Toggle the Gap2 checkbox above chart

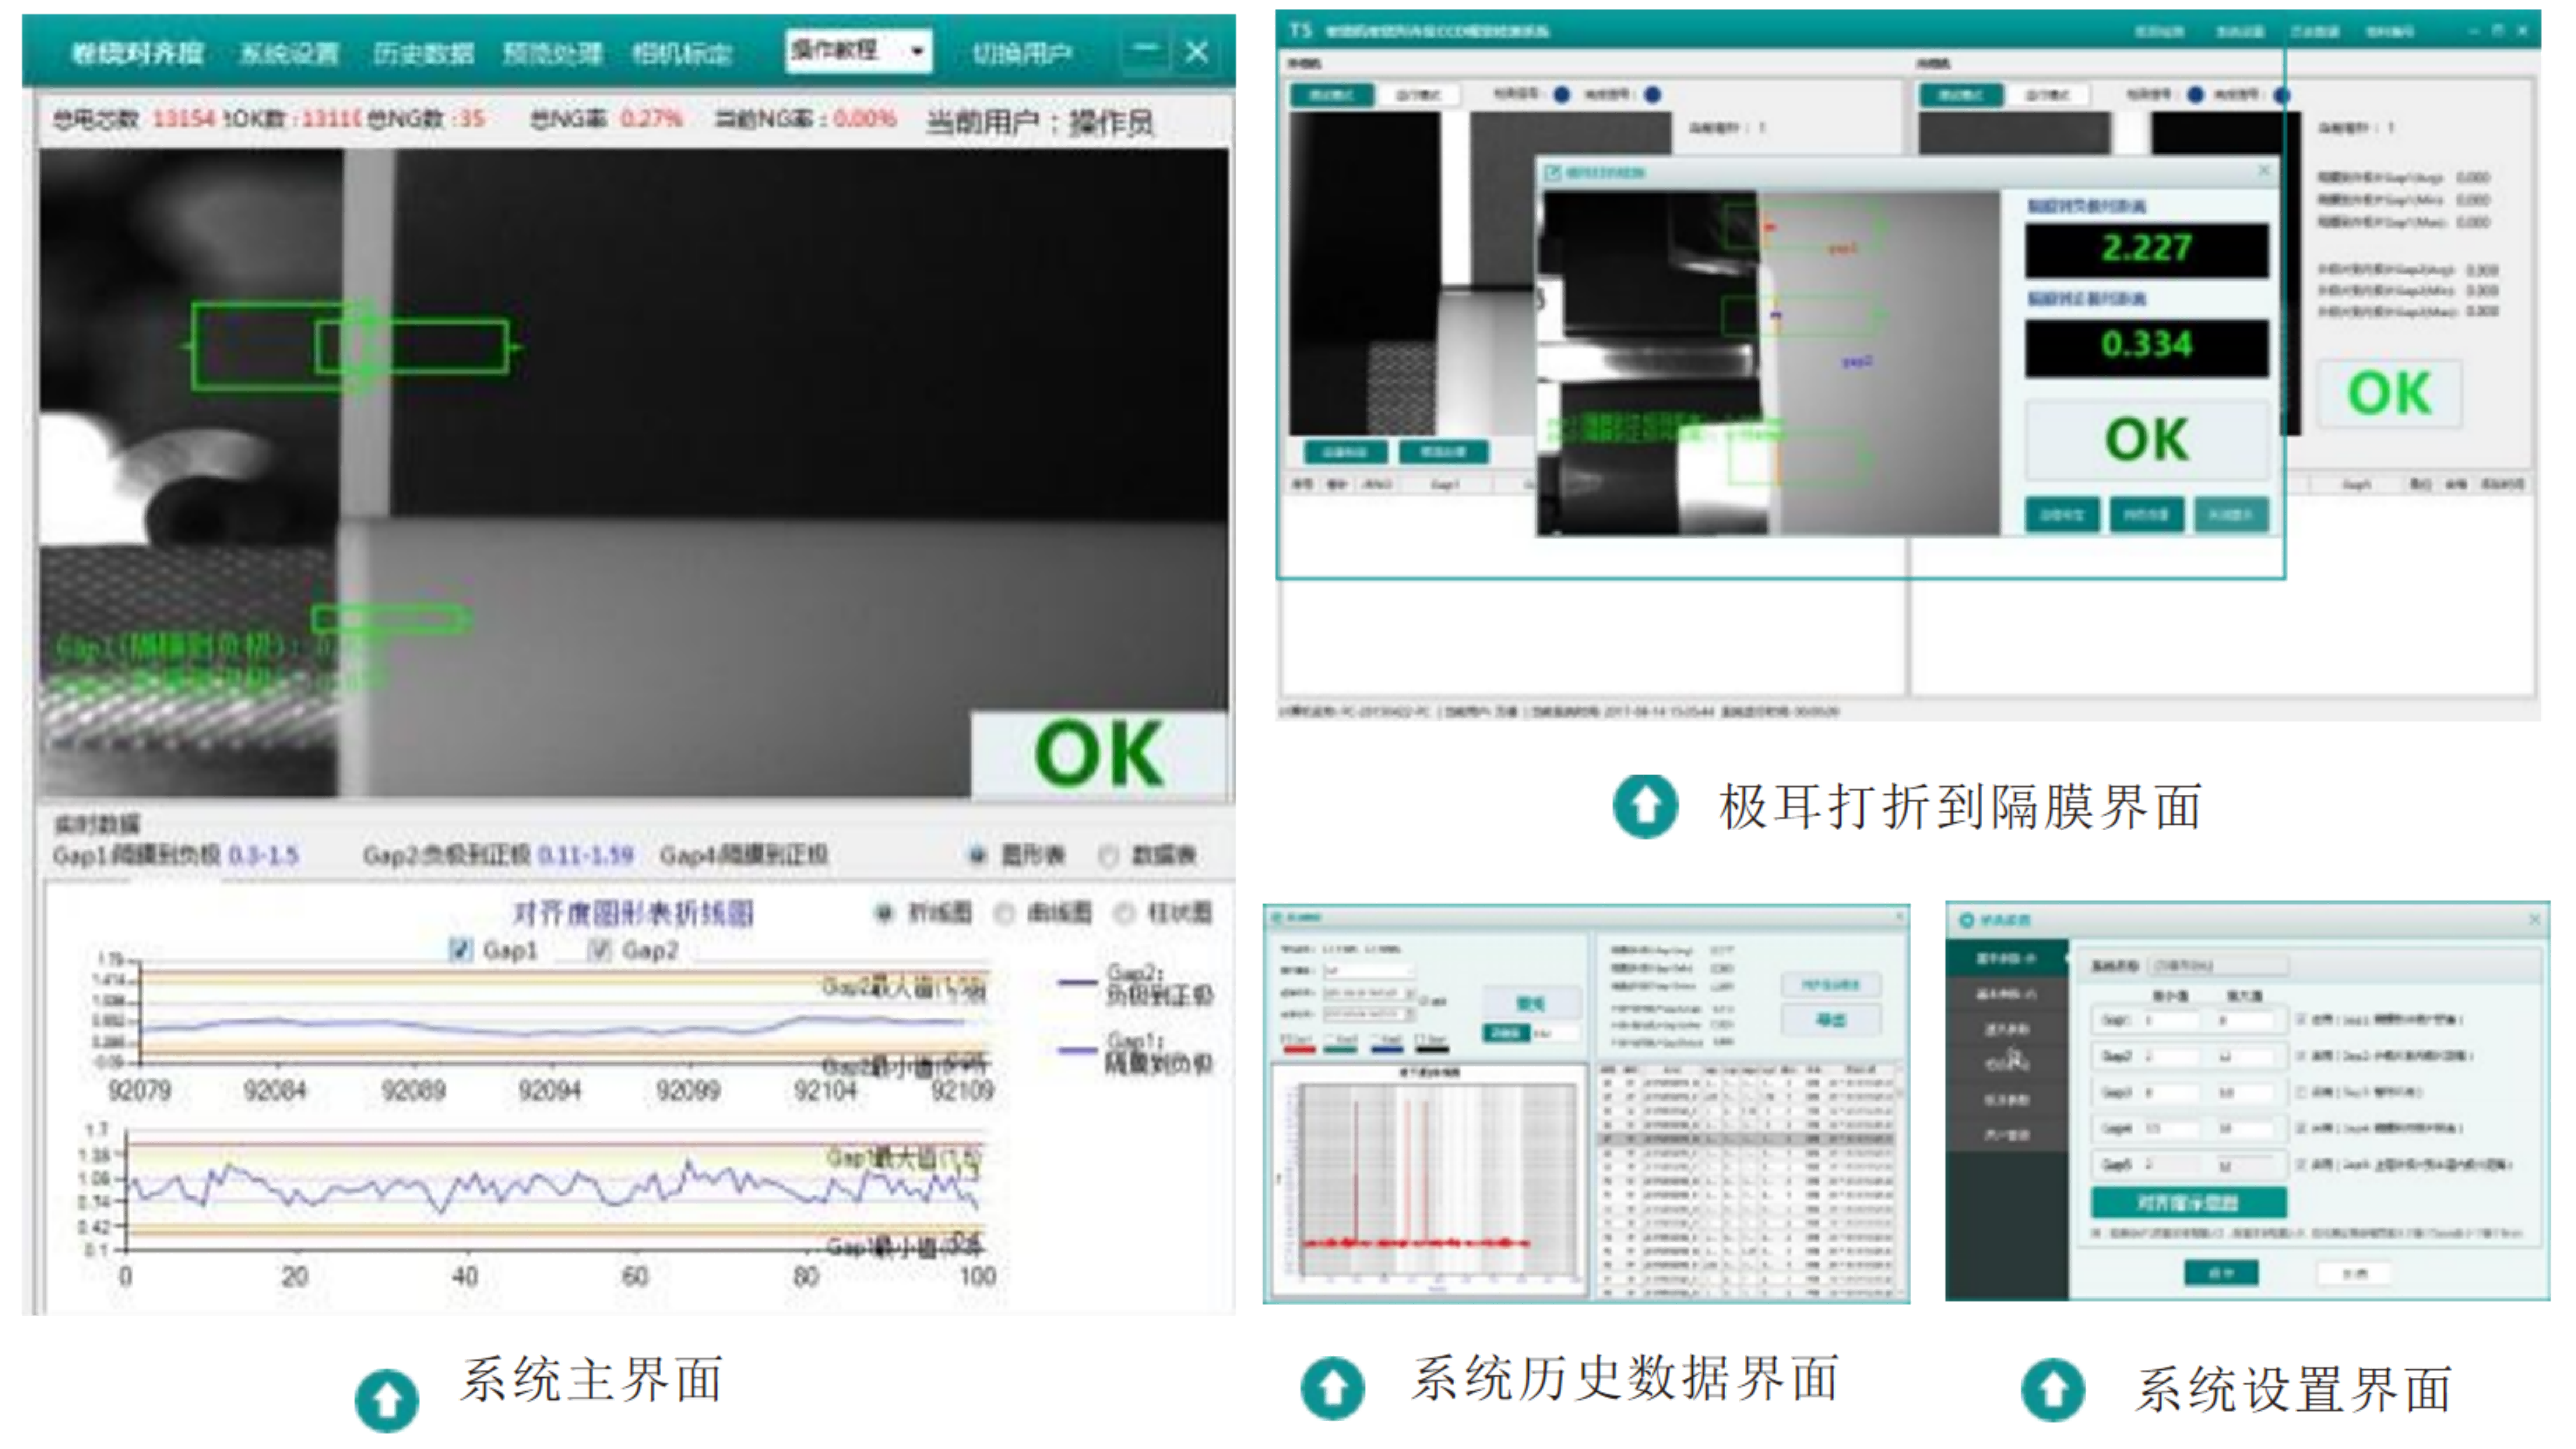(x=599, y=950)
